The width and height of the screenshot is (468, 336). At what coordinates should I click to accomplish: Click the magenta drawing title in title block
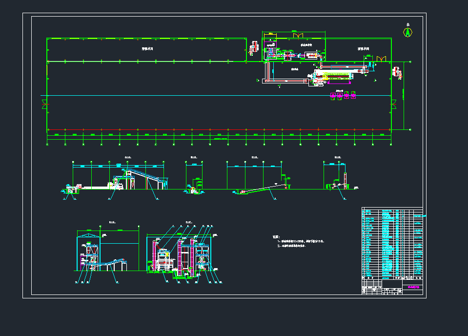pos(413,288)
